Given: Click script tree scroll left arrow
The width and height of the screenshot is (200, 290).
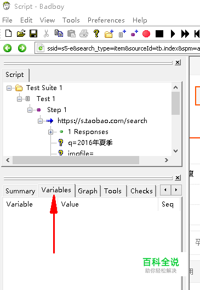Looking at the screenshot, I should click(x=8, y=160).
